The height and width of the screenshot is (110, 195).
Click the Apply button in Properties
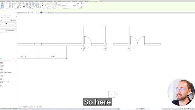tap(13, 59)
